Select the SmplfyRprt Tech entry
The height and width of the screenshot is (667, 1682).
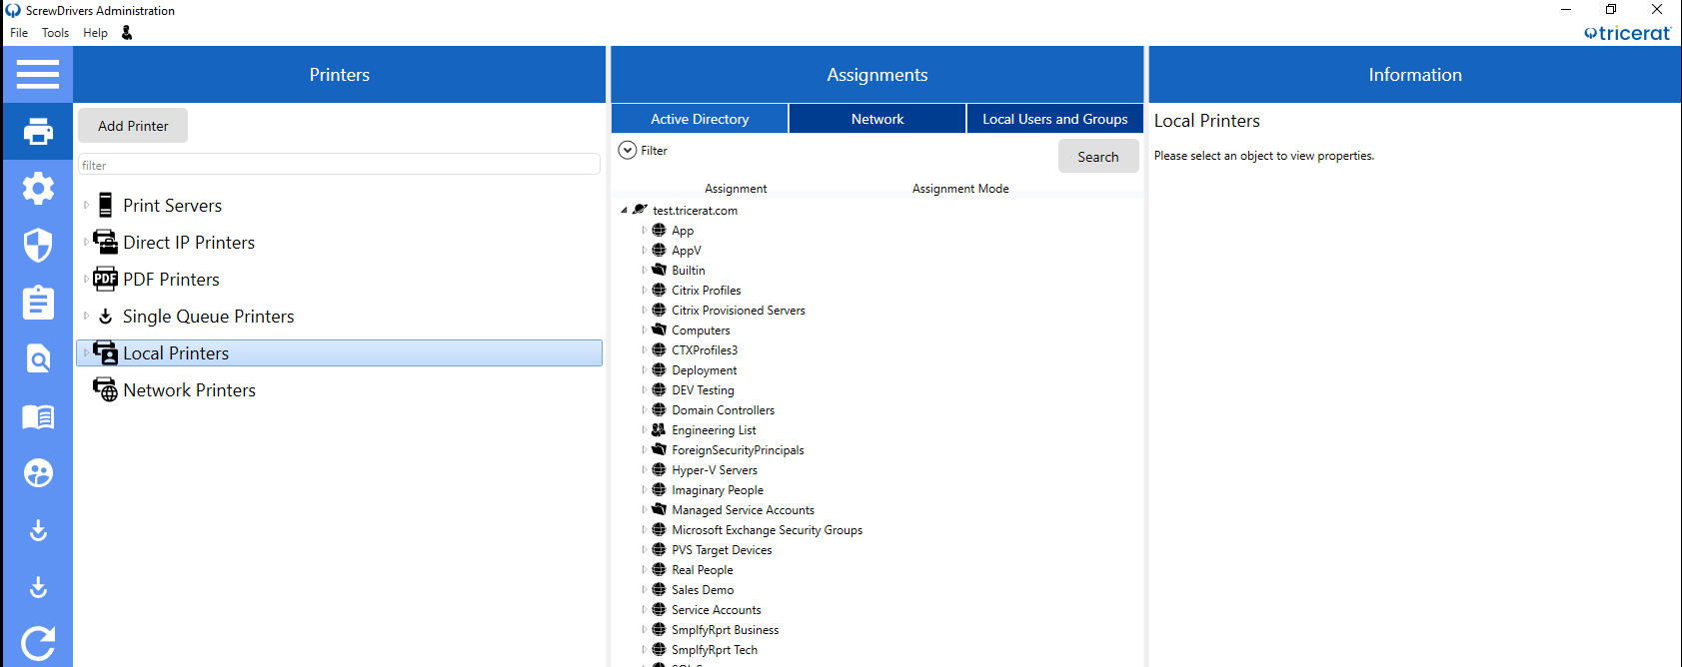tap(715, 649)
